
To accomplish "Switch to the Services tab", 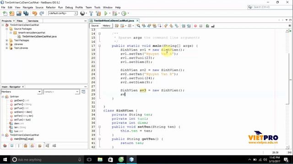I will pyautogui.click(x=33, y=21).
